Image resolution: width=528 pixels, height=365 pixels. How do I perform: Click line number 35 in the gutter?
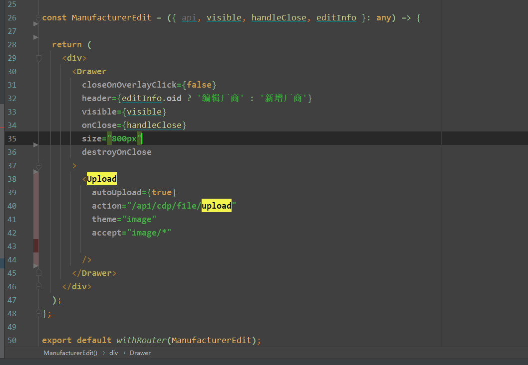pos(12,138)
